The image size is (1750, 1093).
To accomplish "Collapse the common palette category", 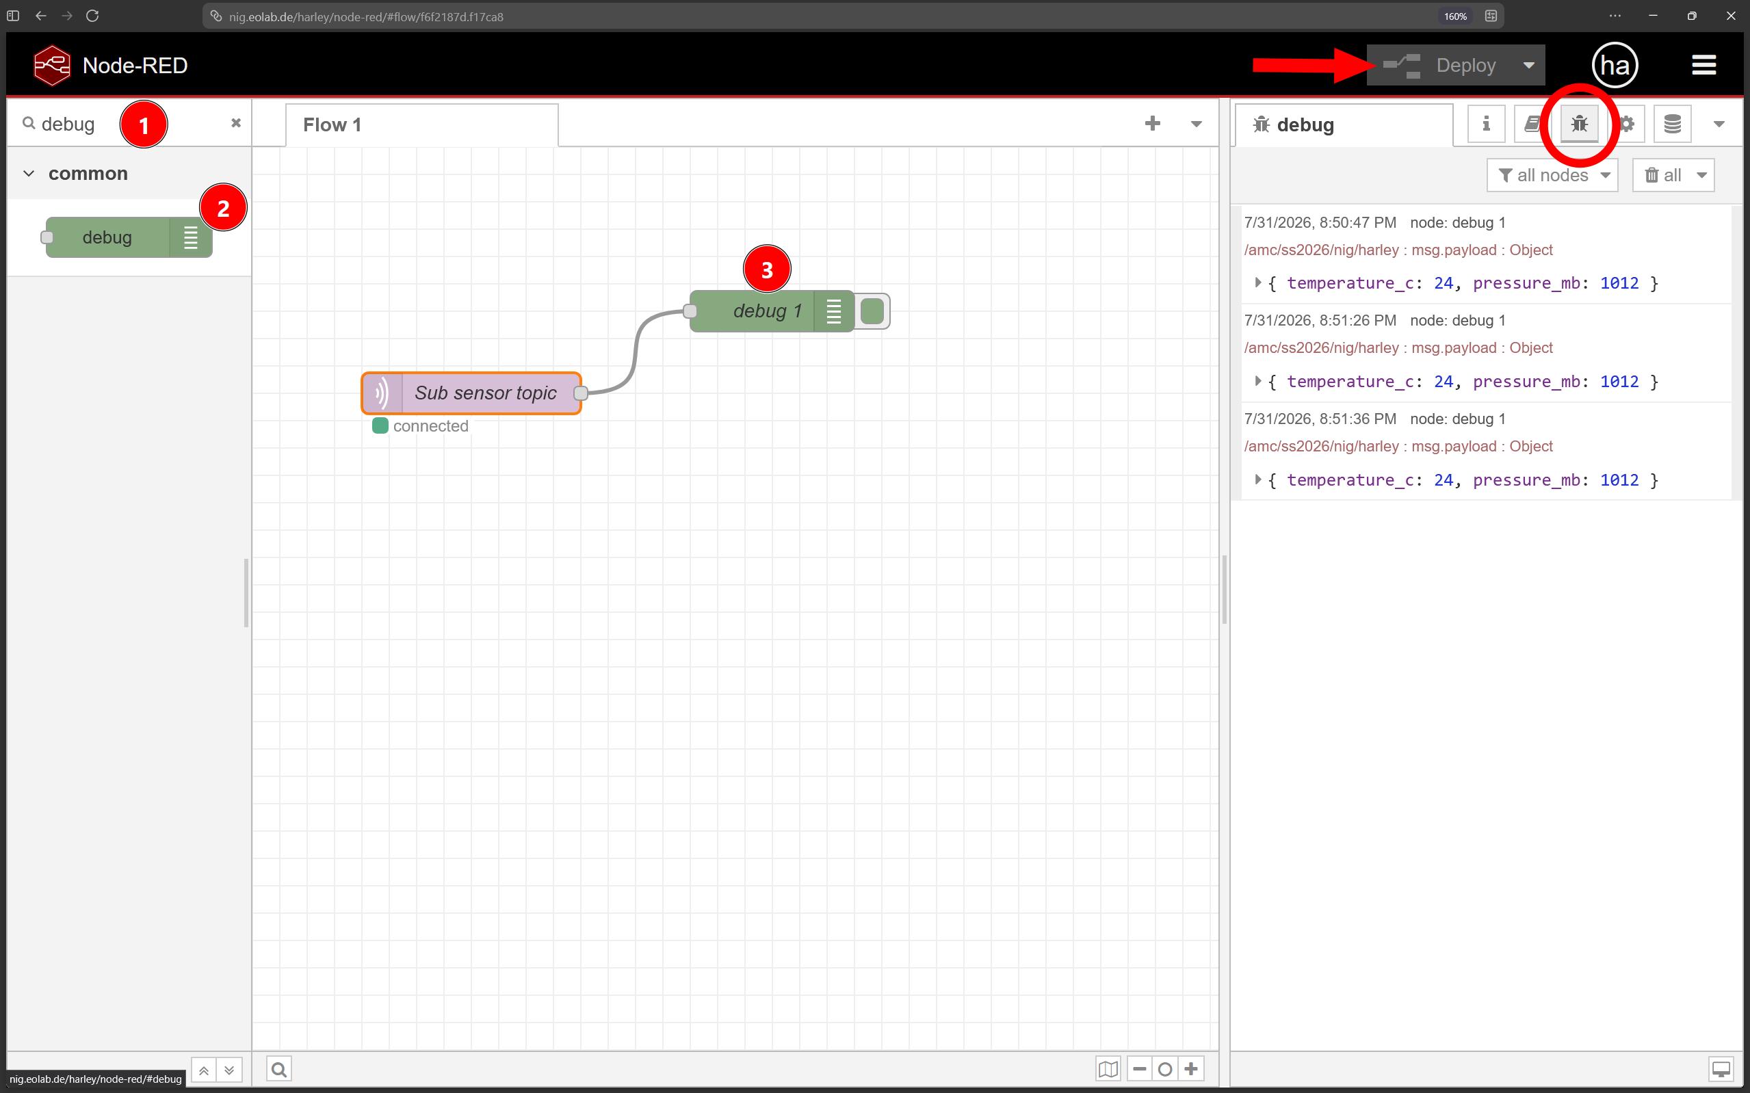I will pos(129,174).
